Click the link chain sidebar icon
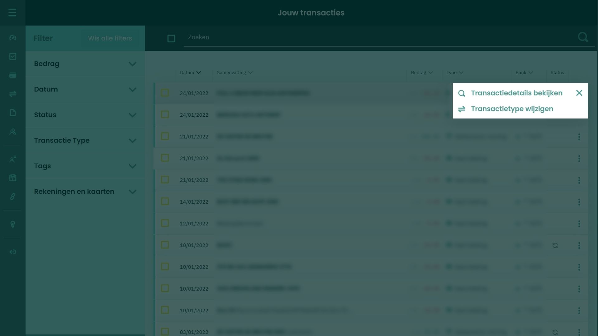Screen dimensions: 598x336 [13, 197]
